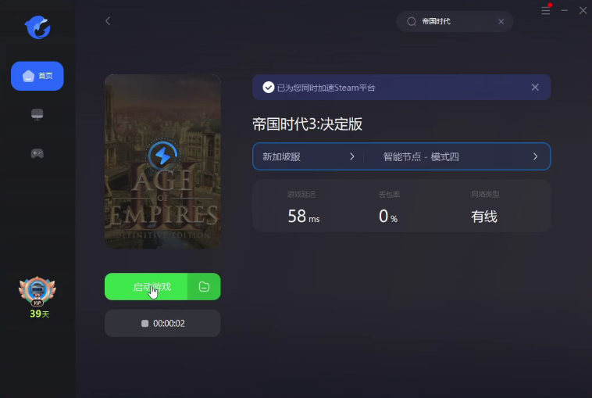This screenshot has height=398, width=592.
Task: Click the 启动游戏 launch button
Action: click(147, 287)
